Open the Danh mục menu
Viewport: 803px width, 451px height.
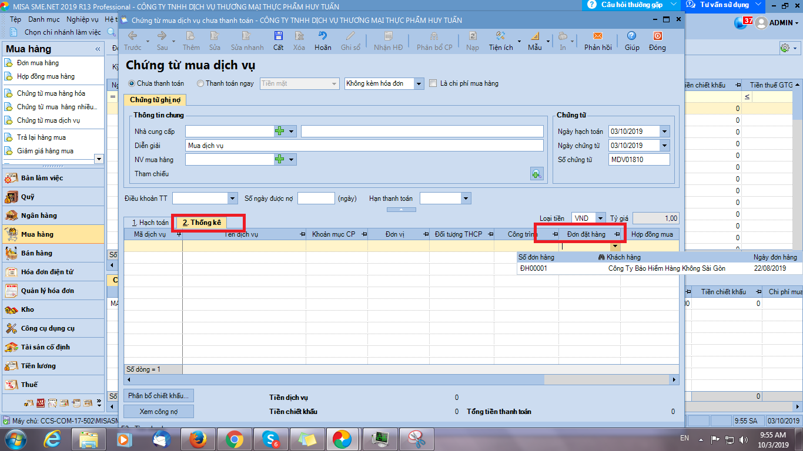(x=44, y=19)
